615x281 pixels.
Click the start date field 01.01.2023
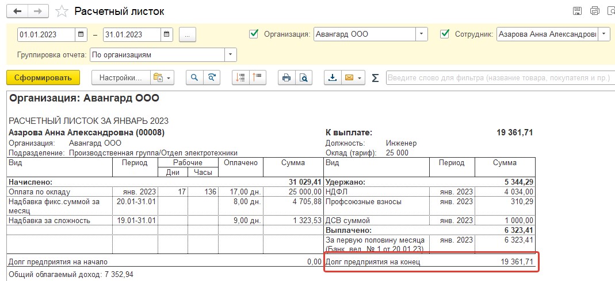pos(46,34)
